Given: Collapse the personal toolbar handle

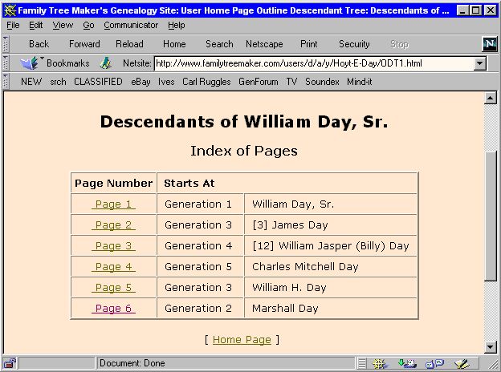Looking at the screenshot, I should (6, 81).
